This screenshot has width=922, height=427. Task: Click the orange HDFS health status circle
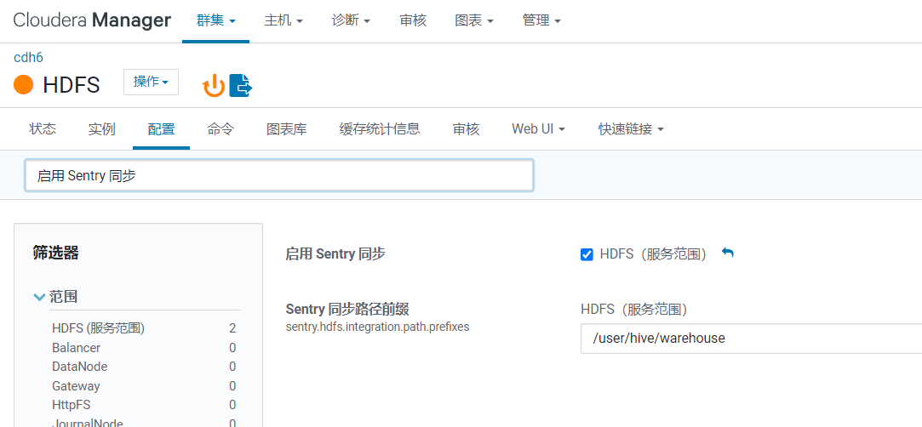point(24,84)
